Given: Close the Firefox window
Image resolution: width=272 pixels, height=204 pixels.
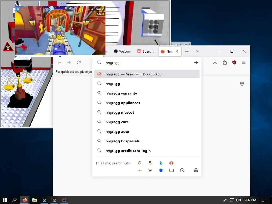Looking at the screenshot, I should tap(244, 51).
